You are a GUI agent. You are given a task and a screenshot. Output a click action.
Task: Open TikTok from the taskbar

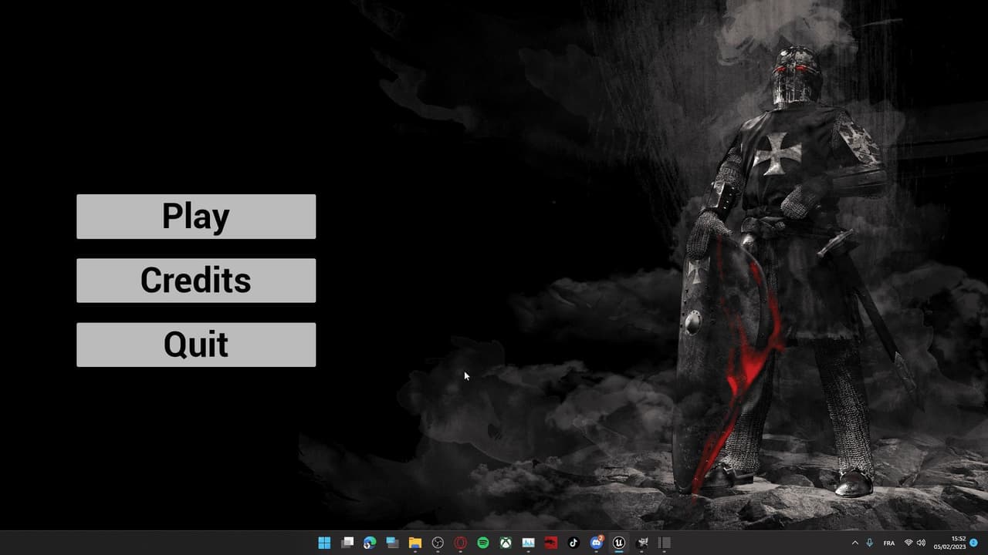(x=574, y=543)
